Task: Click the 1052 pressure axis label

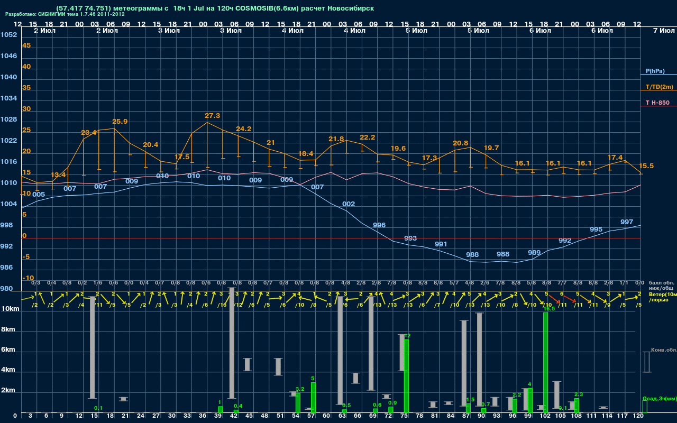Action: point(8,35)
